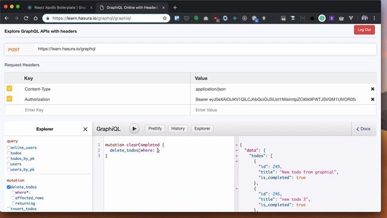The height and width of the screenshot is (218, 387).
Task: Uncheck the Authorization header checkbox
Action: (x=10, y=99)
